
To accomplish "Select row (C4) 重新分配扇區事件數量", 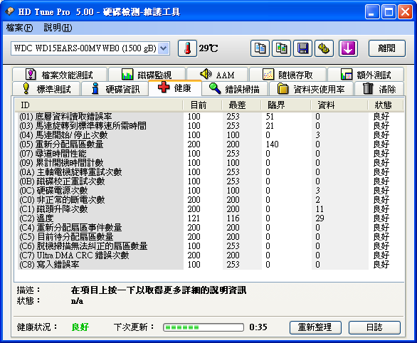I will coord(211,228).
